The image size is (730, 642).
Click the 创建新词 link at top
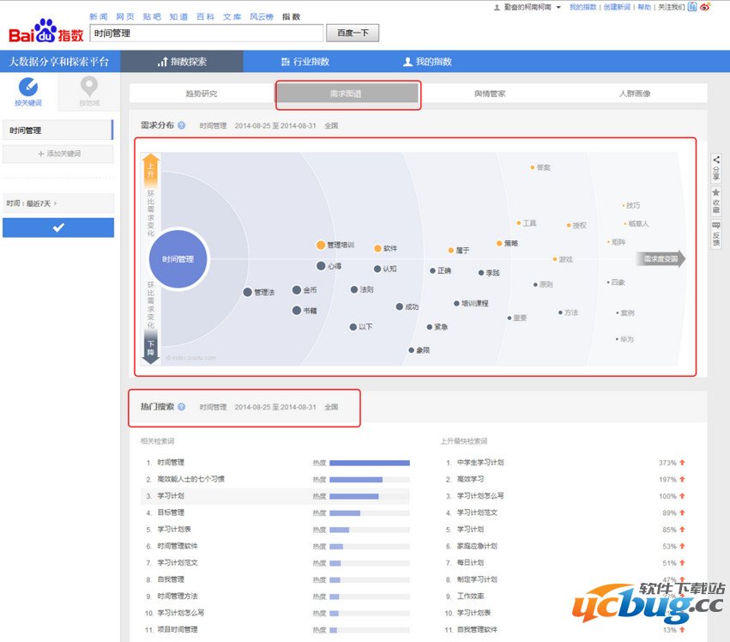click(x=617, y=7)
